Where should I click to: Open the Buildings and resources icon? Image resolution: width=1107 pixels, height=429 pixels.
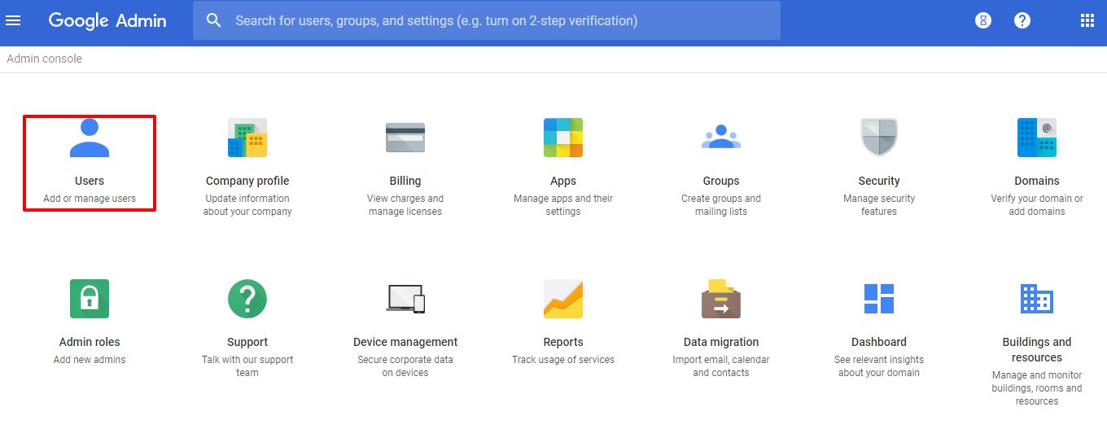tap(1037, 299)
